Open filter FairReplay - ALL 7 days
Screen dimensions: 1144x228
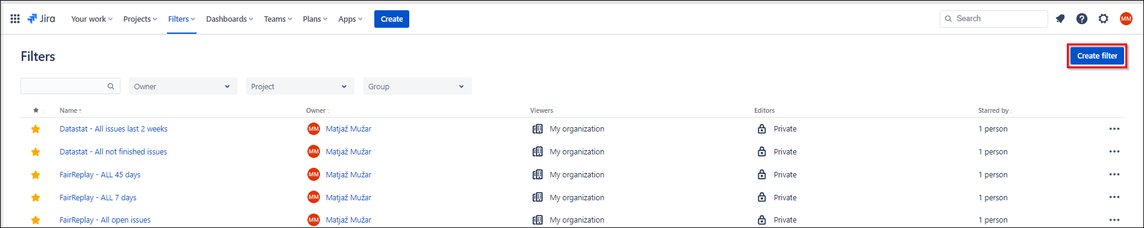(x=98, y=198)
